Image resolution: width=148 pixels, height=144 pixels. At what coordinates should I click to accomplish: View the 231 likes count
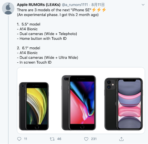[x=94, y=139]
